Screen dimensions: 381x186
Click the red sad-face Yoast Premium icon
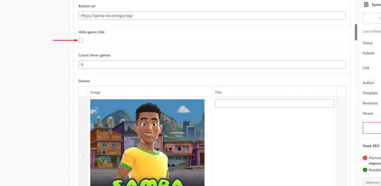[365, 158]
